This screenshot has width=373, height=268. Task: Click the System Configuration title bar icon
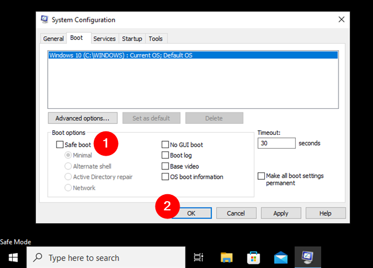coord(44,20)
